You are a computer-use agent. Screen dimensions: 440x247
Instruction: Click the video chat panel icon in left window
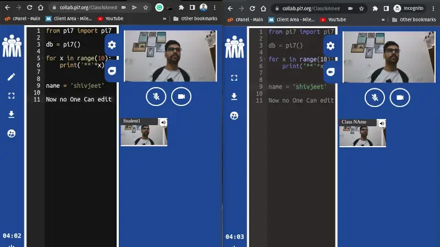pos(112,71)
